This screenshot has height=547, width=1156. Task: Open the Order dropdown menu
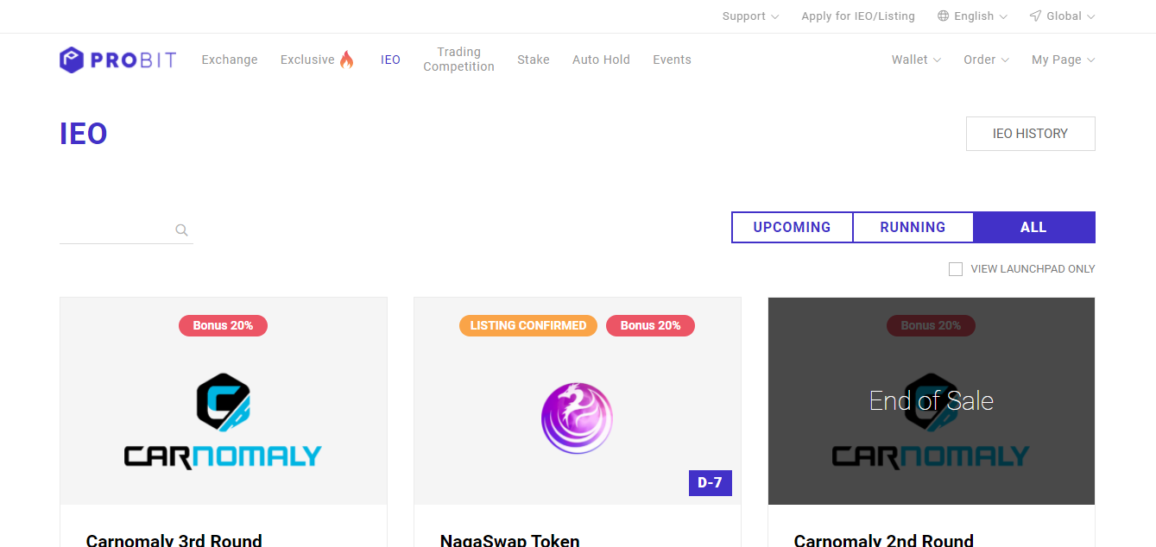coord(986,60)
